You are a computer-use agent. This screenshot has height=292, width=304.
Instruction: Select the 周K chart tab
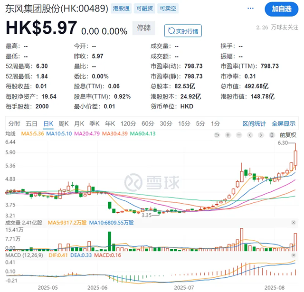(64, 123)
